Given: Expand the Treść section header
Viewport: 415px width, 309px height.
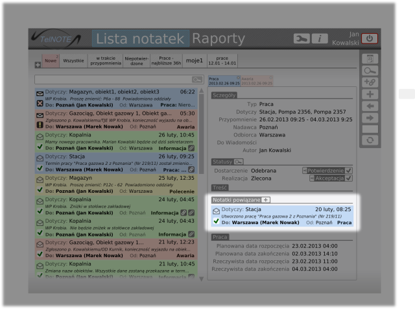Looking at the screenshot, I should coord(220,188).
